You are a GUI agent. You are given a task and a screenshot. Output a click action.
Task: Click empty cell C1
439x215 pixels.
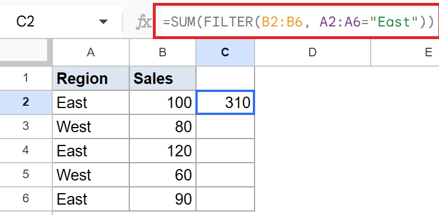(x=225, y=78)
